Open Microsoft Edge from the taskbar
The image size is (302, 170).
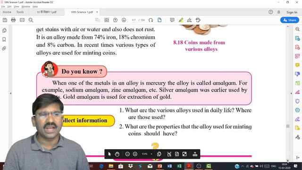pyautogui.click(x=101, y=166)
